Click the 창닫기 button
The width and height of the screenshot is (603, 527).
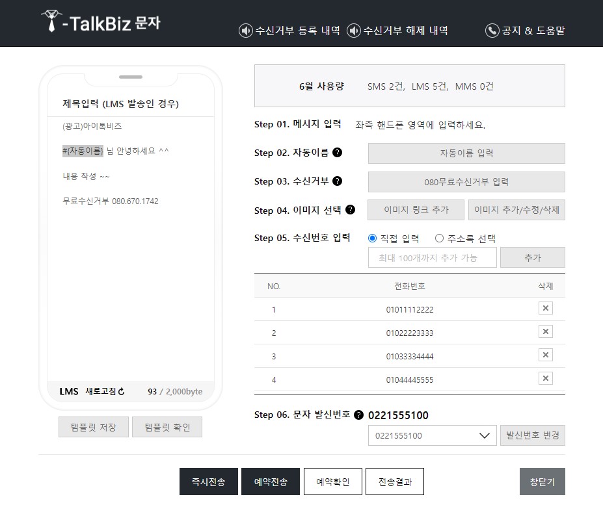coord(543,482)
